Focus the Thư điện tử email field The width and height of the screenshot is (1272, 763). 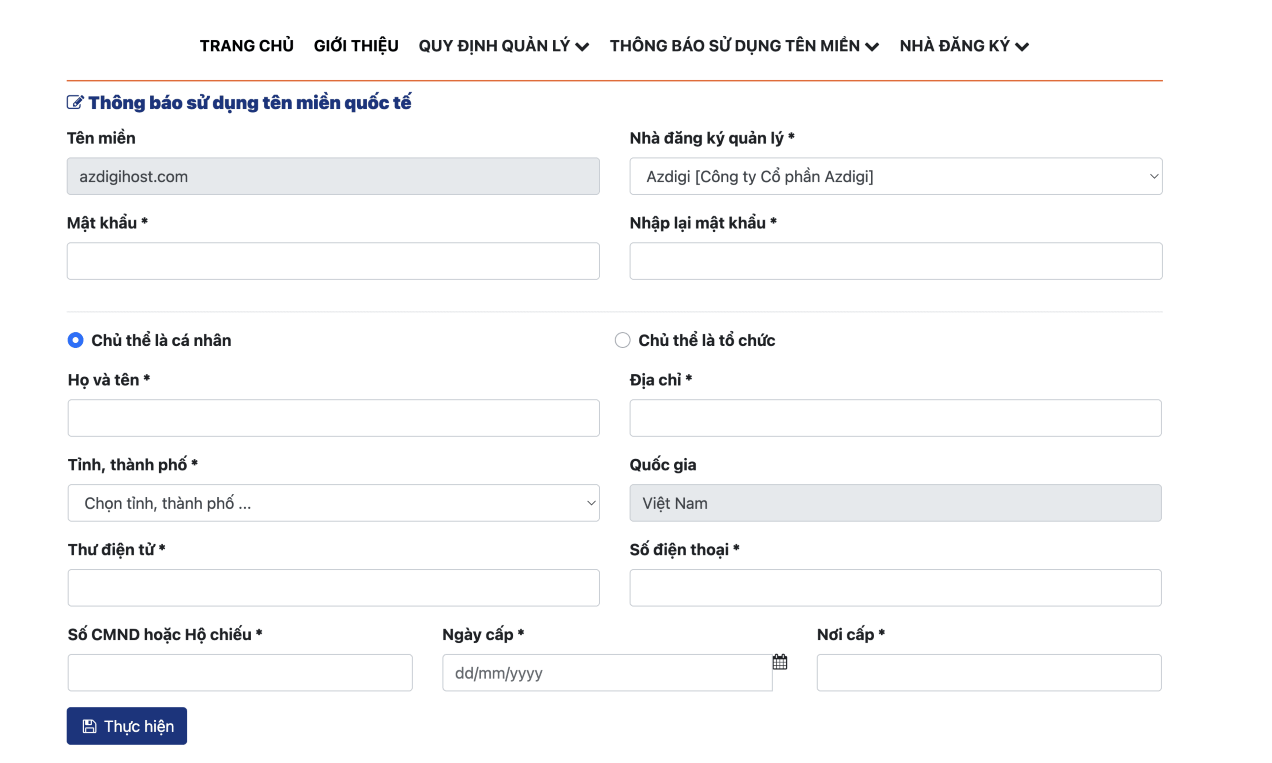click(x=333, y=588)
